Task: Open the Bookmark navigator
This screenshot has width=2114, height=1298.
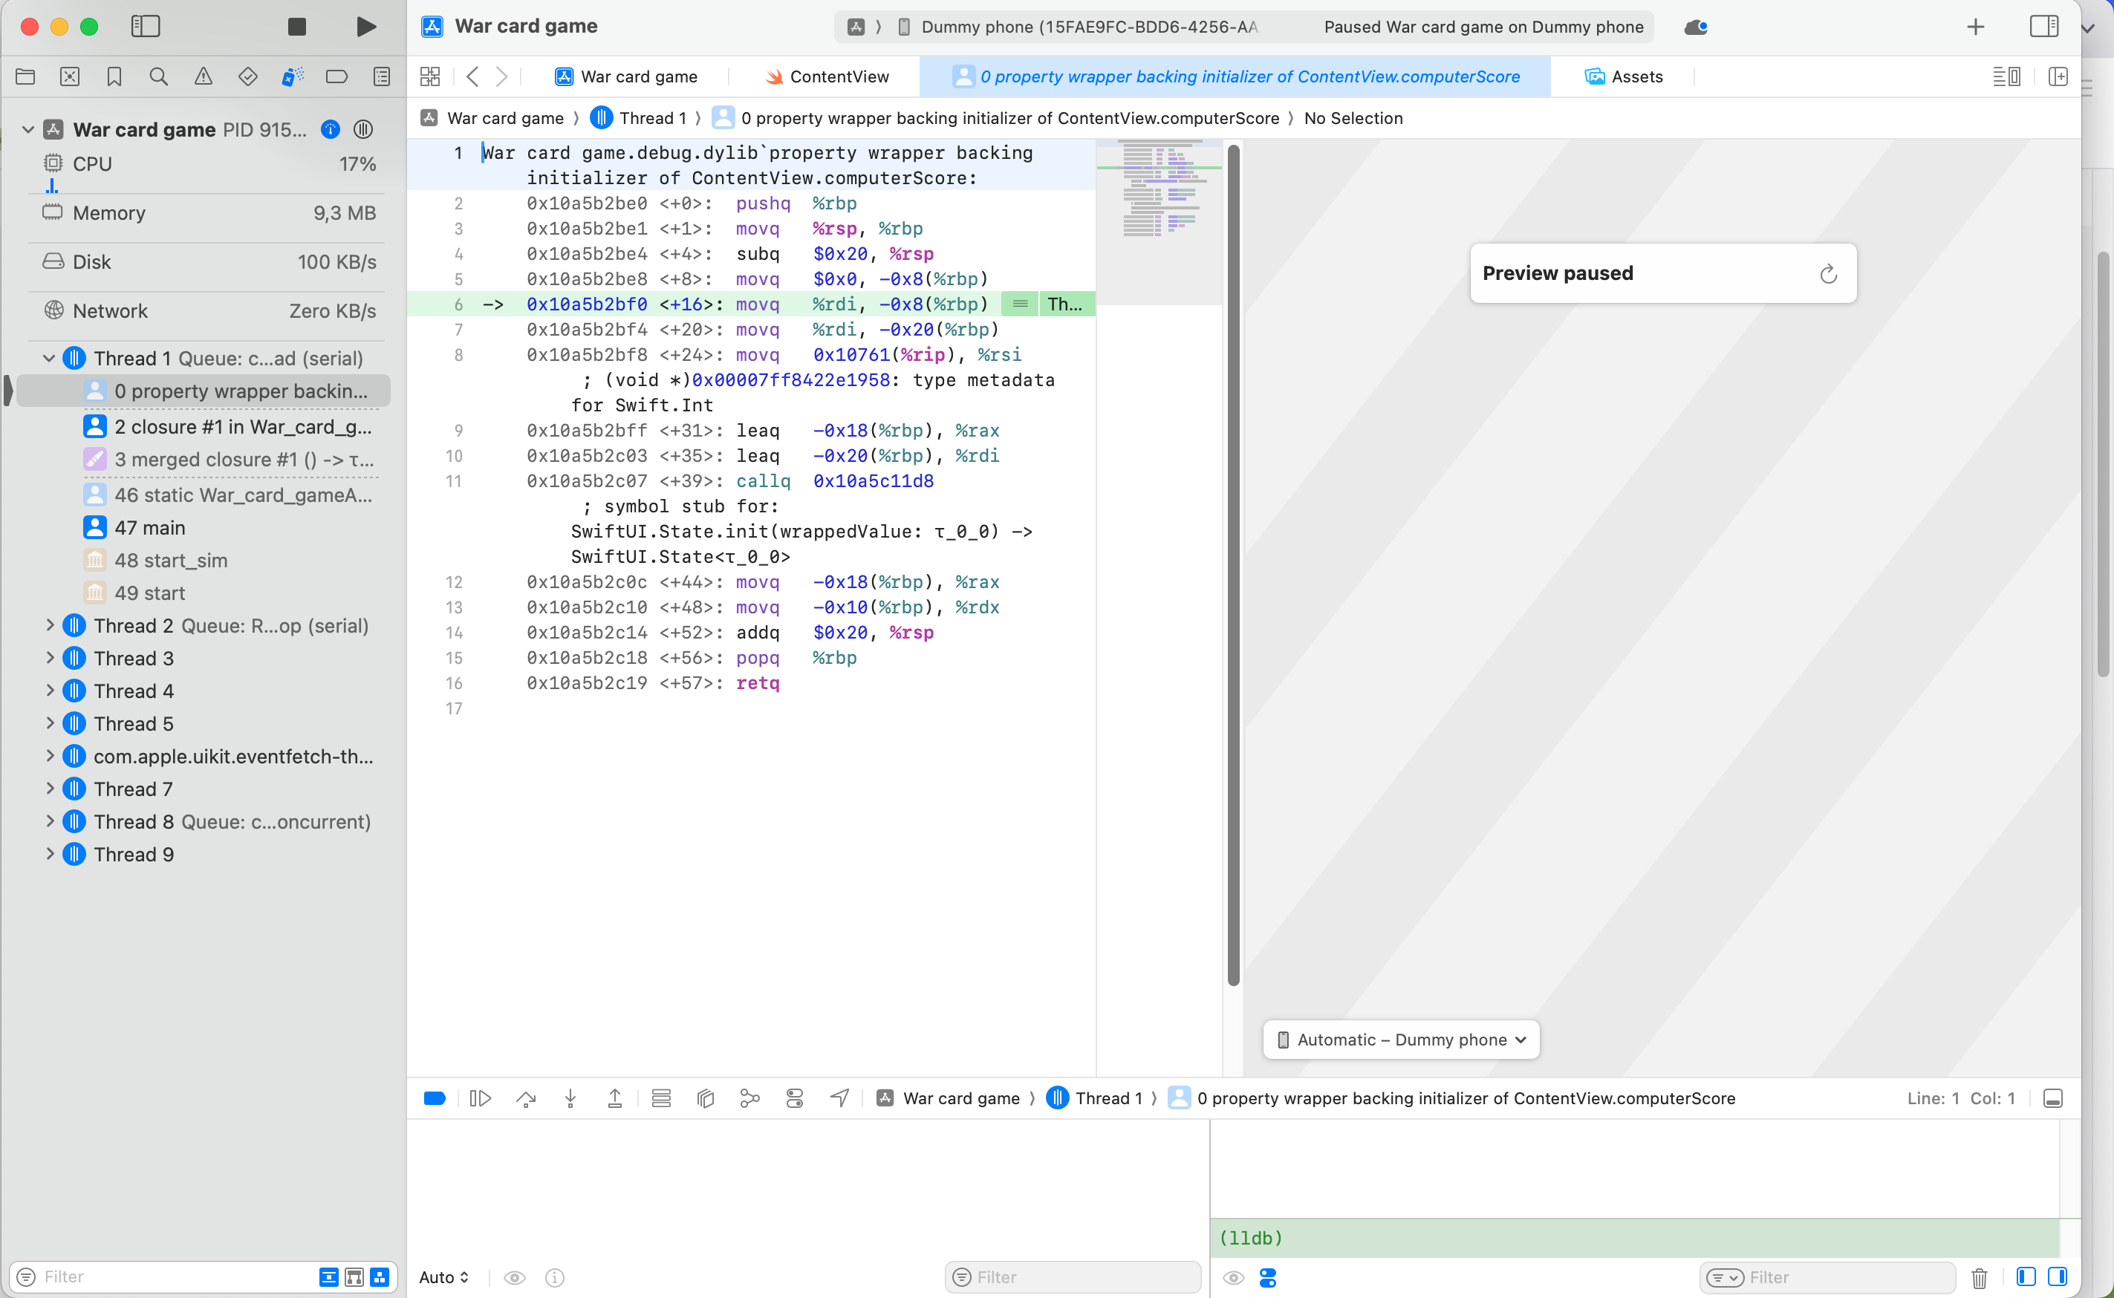Action: click(114, 76)
